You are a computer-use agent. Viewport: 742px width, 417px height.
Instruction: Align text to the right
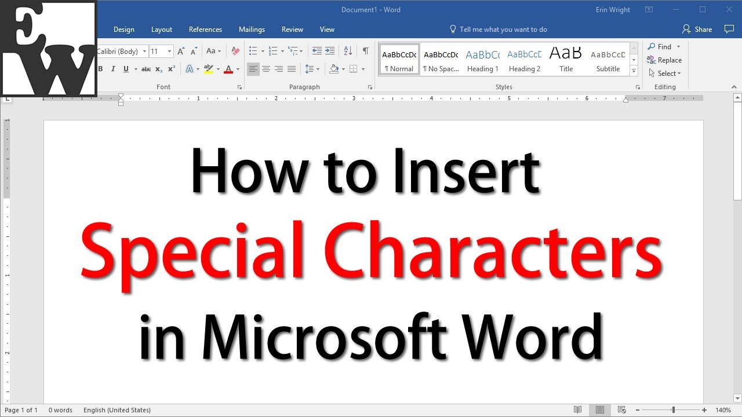click(x=279, y=69)
